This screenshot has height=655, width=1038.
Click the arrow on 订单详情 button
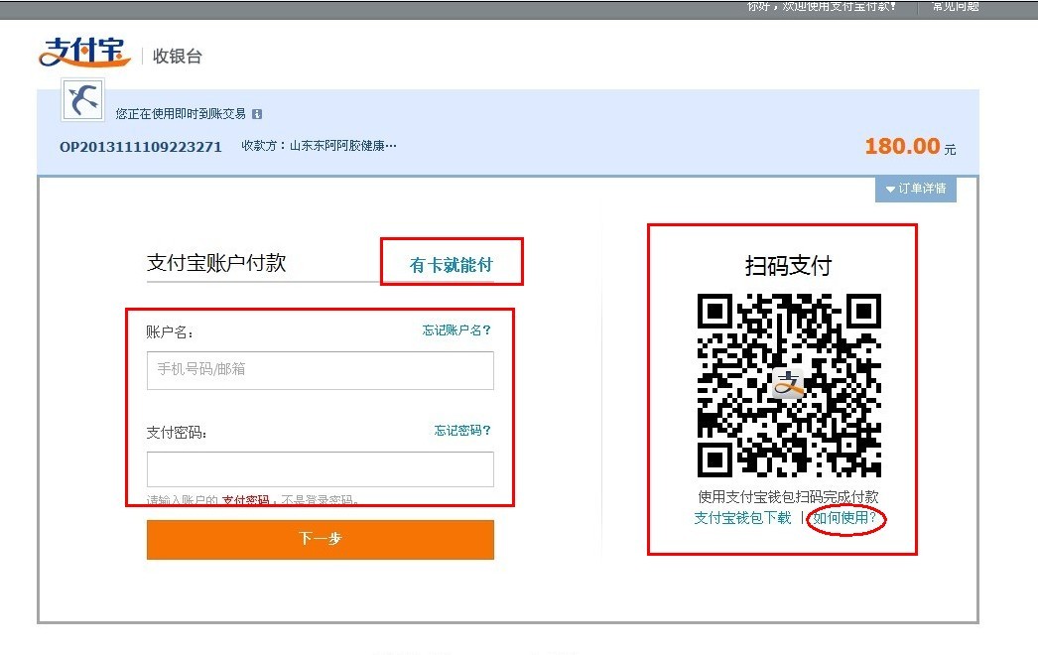click(889, 189)
